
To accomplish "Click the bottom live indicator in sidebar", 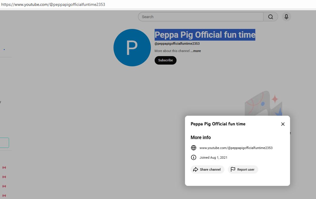I will pos(4,195).
